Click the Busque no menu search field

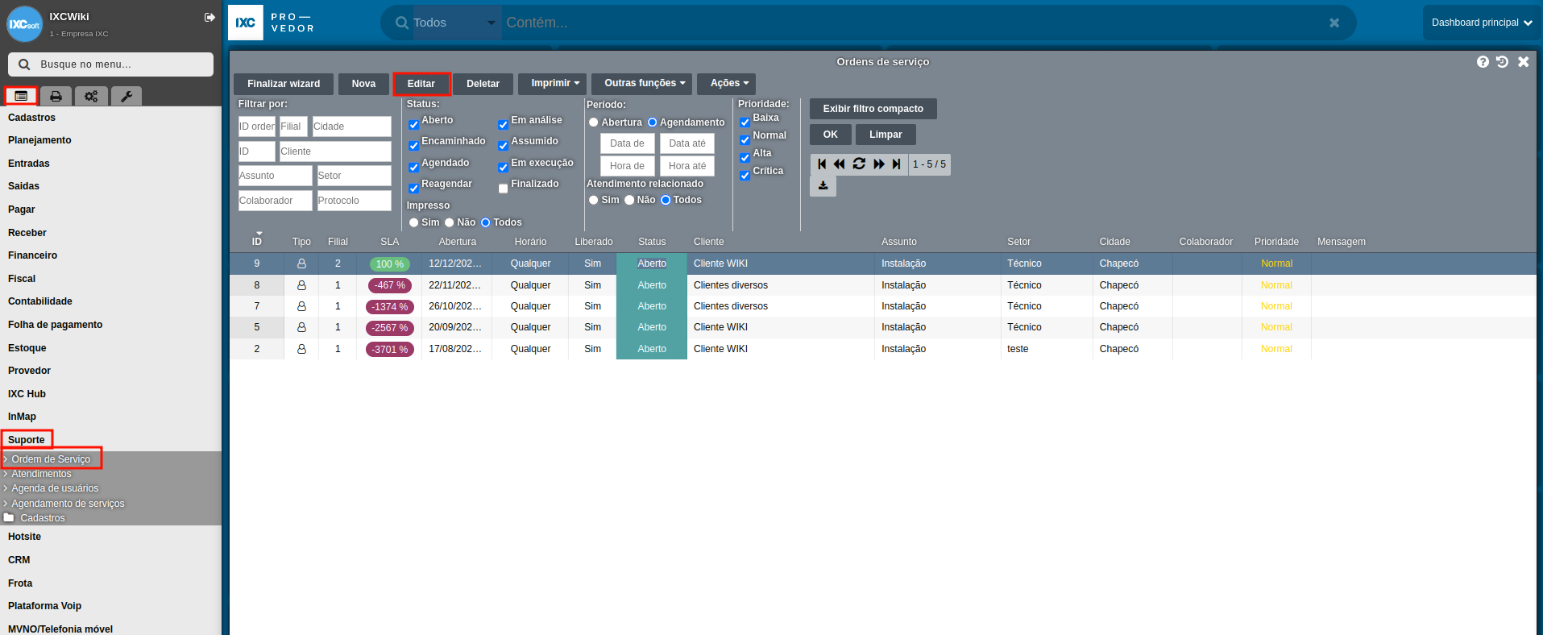click(110, 64)
